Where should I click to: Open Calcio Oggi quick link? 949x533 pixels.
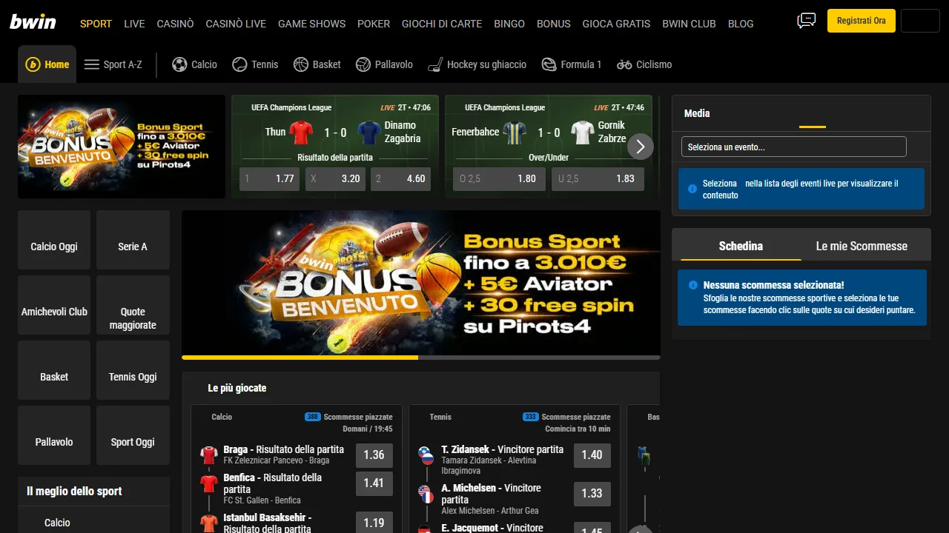tap(54, 240)
